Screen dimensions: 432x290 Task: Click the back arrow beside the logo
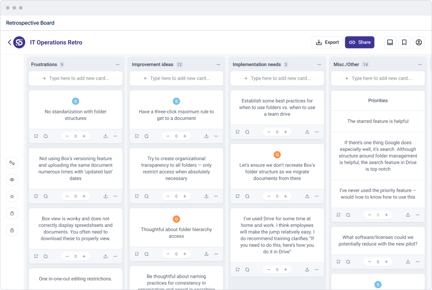tap(9, 42)
